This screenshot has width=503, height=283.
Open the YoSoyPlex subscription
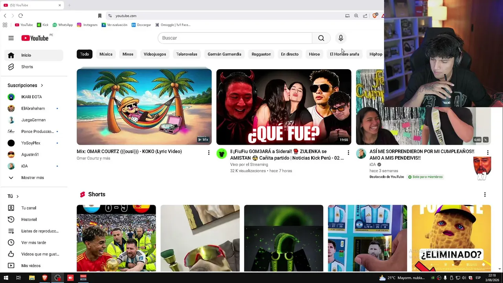[34, 143]
